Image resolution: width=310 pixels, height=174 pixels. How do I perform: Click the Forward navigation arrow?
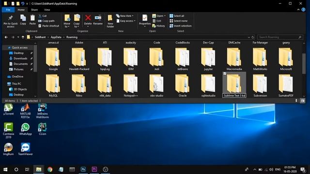point(13,37)
